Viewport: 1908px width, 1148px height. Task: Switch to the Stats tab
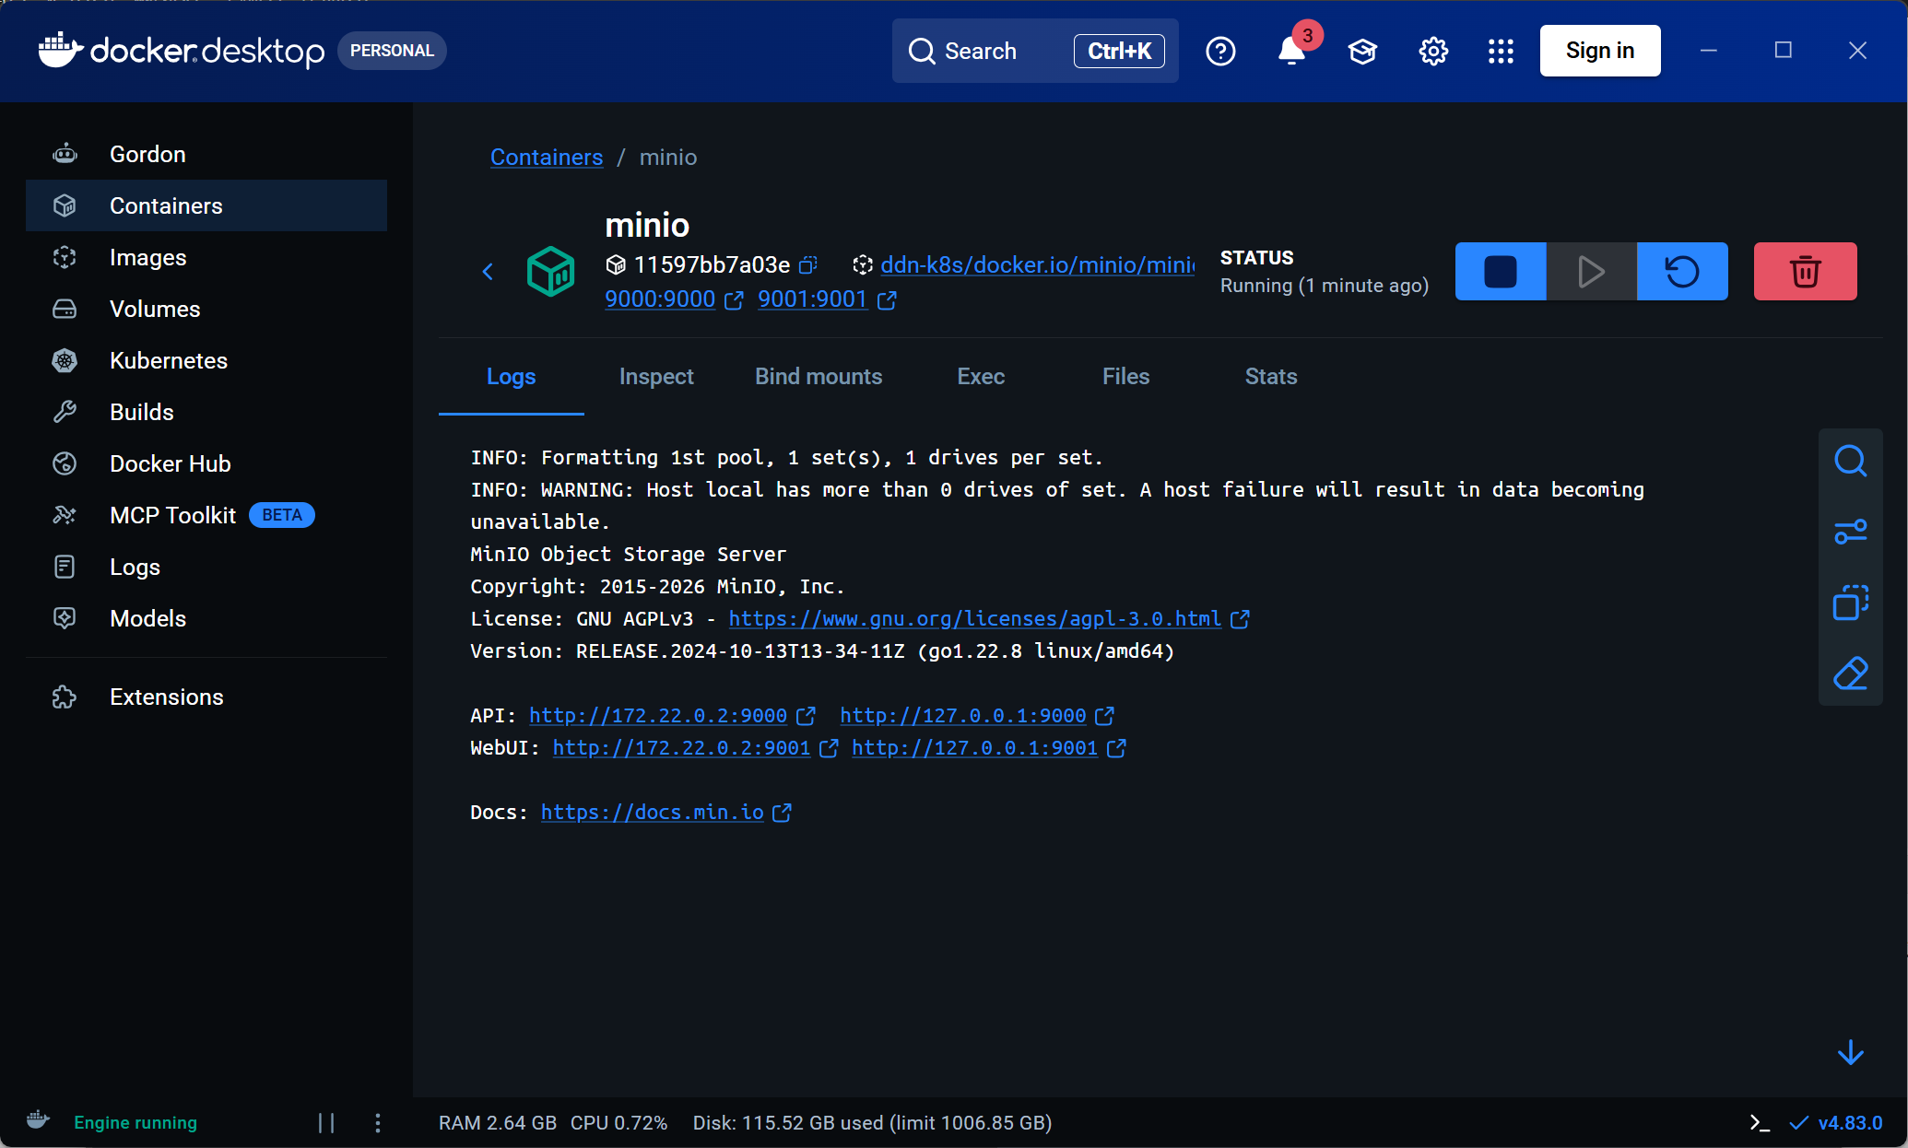[1271, 376]
